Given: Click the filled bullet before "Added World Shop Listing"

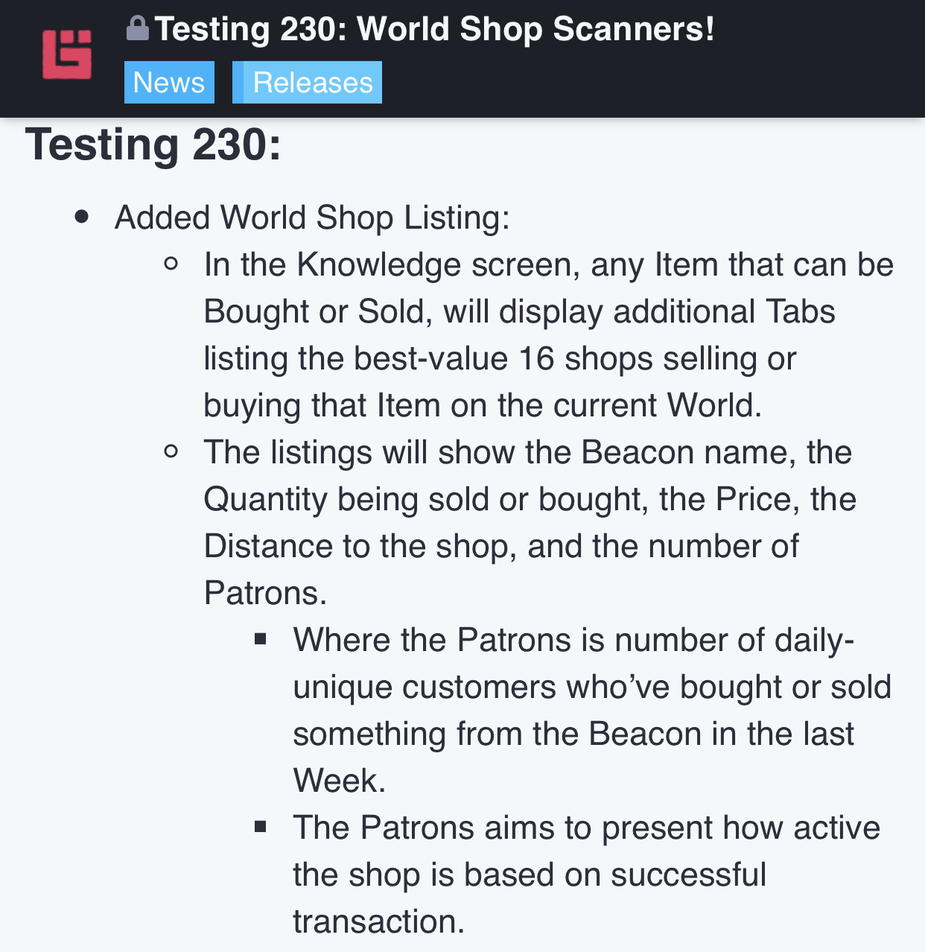Looking at the screenshot, I should [x=82, y=218].
